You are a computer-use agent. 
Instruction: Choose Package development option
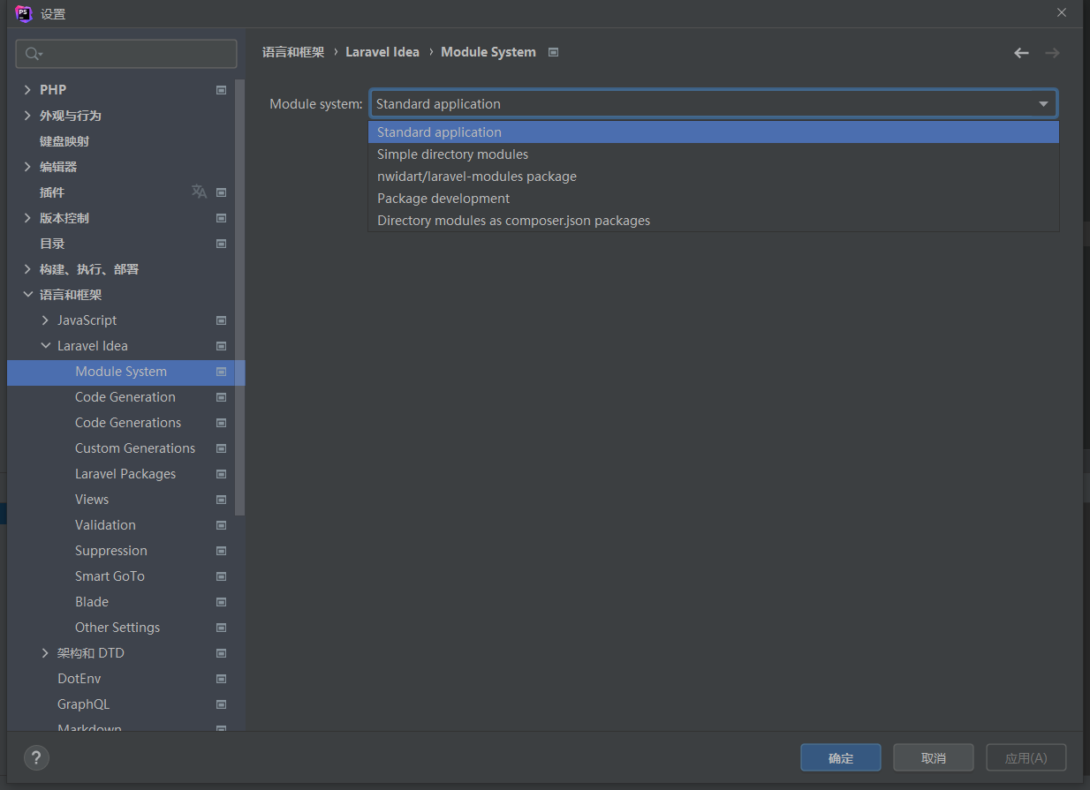713,199
